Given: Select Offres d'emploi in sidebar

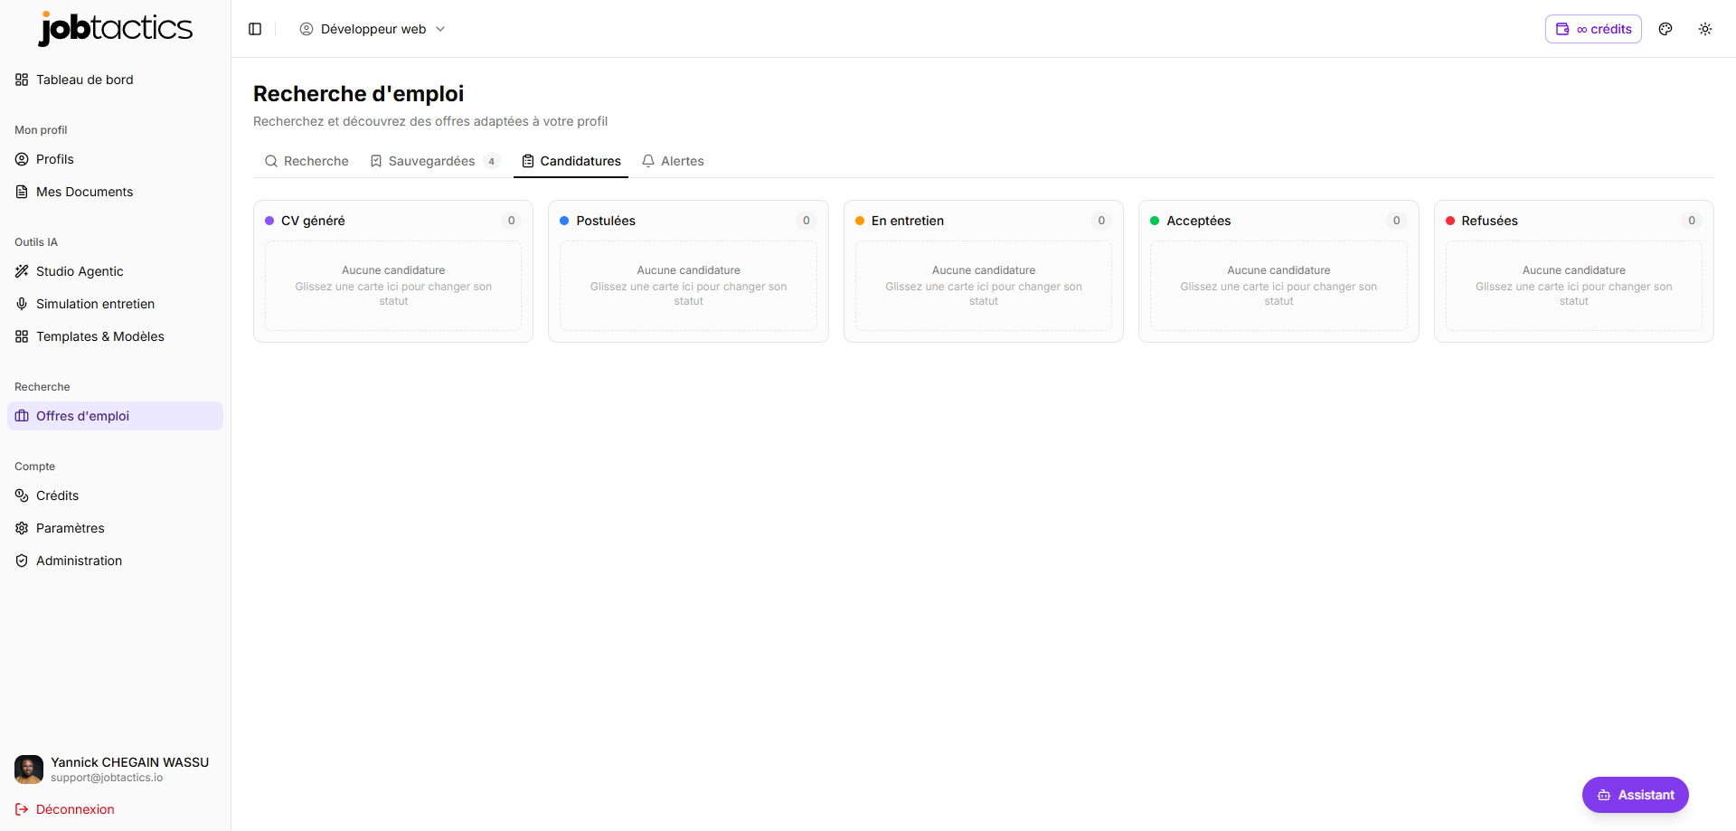Looking at the screenshot, I should [x=115, y=416].
